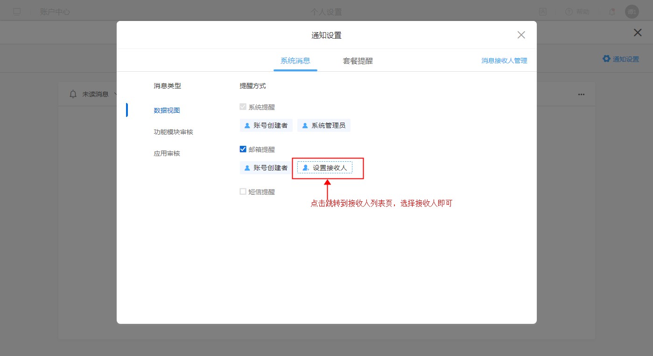Click the notification bell icon in top bar

click(x=612, y=12)
